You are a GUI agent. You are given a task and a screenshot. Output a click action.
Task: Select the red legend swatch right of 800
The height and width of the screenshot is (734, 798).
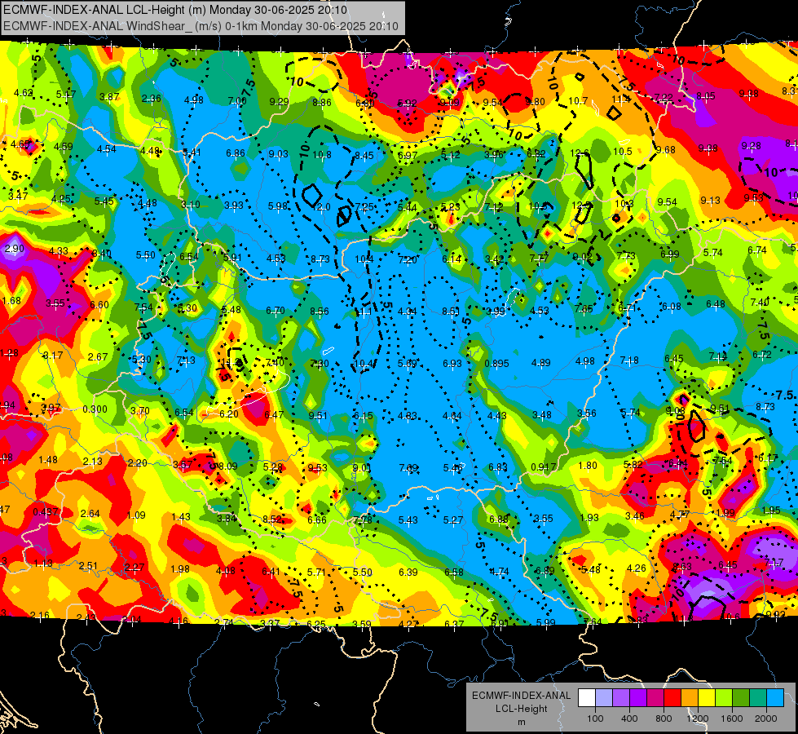coord(672,698)
